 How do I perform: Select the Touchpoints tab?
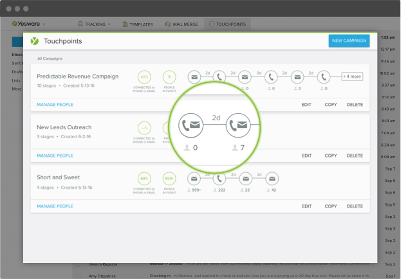coord(227,24)
